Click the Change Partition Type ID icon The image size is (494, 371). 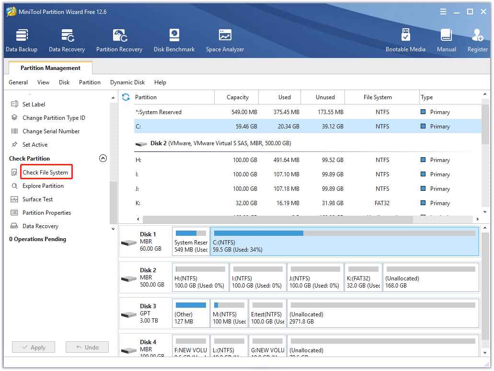point(14,117)
